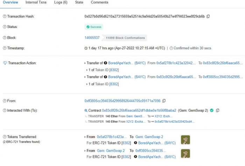245x166 pixels.
Task: Expand first '1 of Token ID' arrow
Action: [87, 70]
